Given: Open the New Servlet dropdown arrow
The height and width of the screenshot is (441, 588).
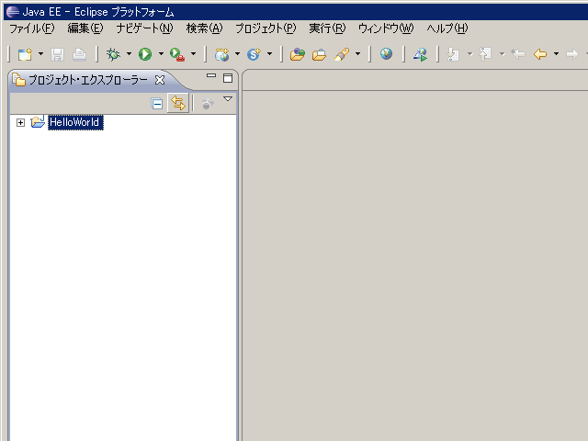Looking at the screenshot, I should (x=269, y=54).
